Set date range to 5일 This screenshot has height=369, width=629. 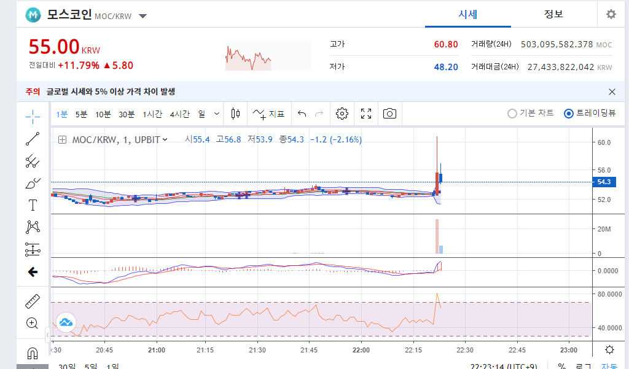tap(91, 366)
